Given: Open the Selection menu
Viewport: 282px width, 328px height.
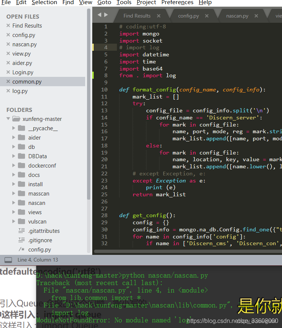Looking at the screenshot, I should point(44,3).
